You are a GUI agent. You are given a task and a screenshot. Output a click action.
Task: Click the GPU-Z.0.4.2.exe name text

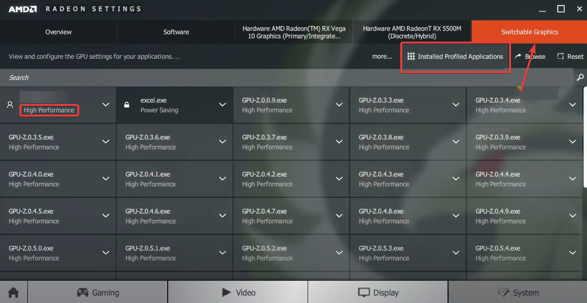click(265, 174)
